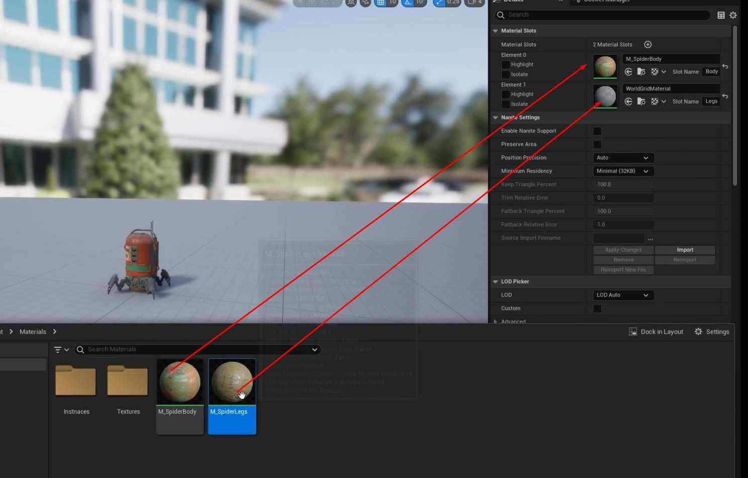Focus the Details search field
This screenshot has height=478, width=748.
coord(602,15)
